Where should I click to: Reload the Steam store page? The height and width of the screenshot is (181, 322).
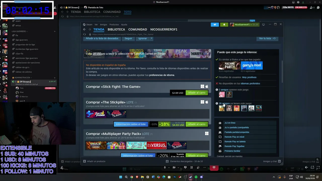[85, 34]
